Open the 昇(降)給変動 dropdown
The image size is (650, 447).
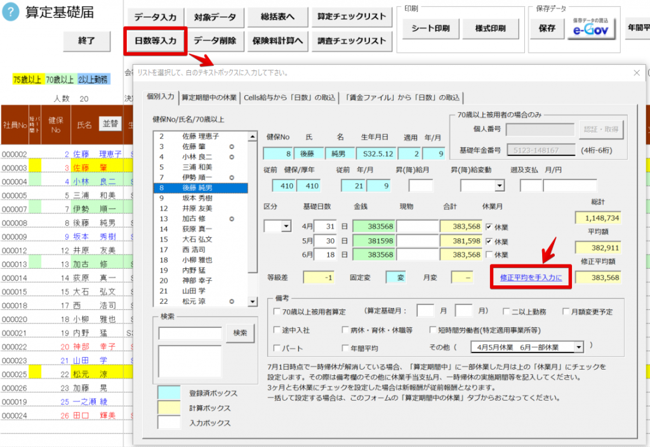(x=500, y=186)
